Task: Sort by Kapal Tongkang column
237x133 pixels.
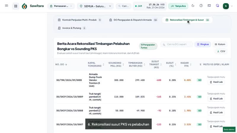Action: [96, 64]
